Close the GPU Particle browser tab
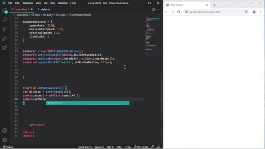This screenshot has height=149, width=265. click(x=207, y=5)
